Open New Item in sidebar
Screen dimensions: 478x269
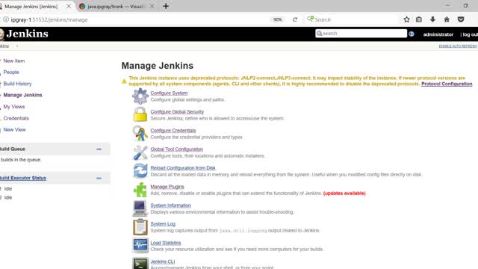(x=14, y=61)
